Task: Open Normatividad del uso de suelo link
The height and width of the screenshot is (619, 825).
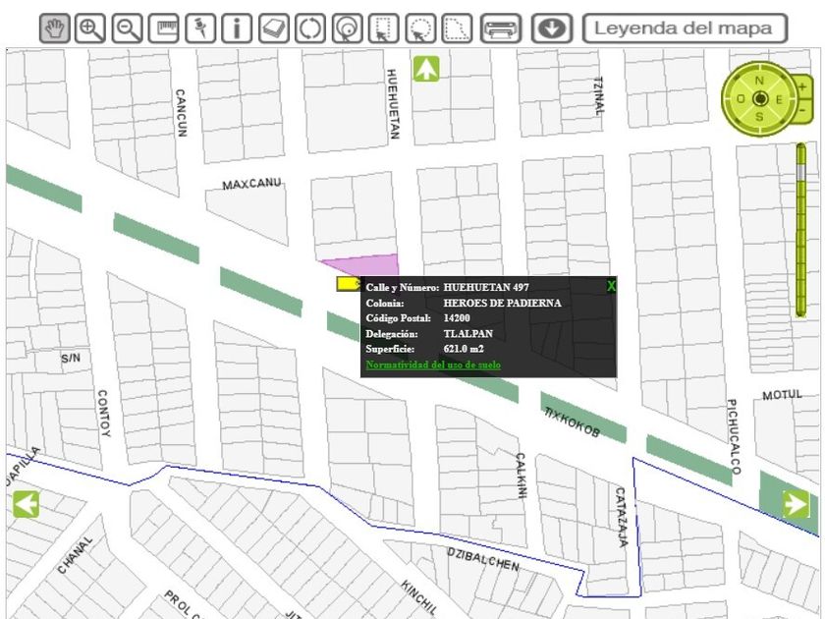Action: [433, 365]
